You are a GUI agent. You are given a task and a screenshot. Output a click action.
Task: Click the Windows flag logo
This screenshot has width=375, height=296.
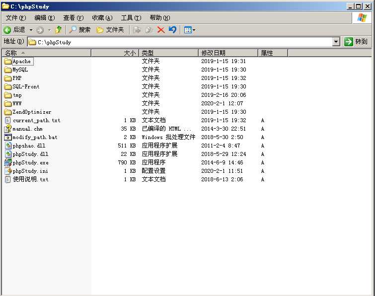coord(362,18)
